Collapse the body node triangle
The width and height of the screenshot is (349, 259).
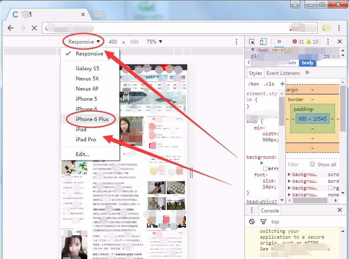(x=253, y=50)
